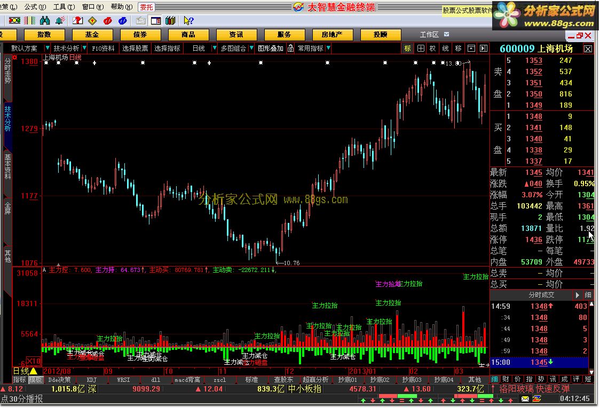Select the 分时走势 side tab
This screenshot has height=408, width=600.
click(x=7, y=71)
